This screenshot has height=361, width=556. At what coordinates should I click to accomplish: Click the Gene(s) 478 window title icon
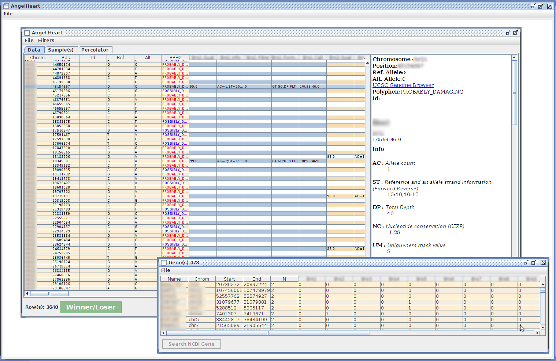(x=164, y=262)
